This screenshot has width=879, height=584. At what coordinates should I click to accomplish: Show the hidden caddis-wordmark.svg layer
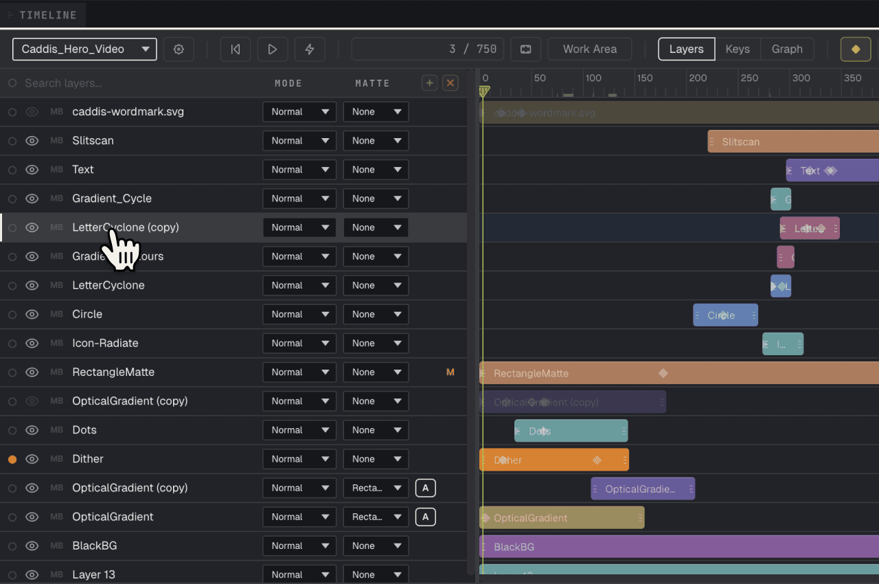(x=32, y=112)
